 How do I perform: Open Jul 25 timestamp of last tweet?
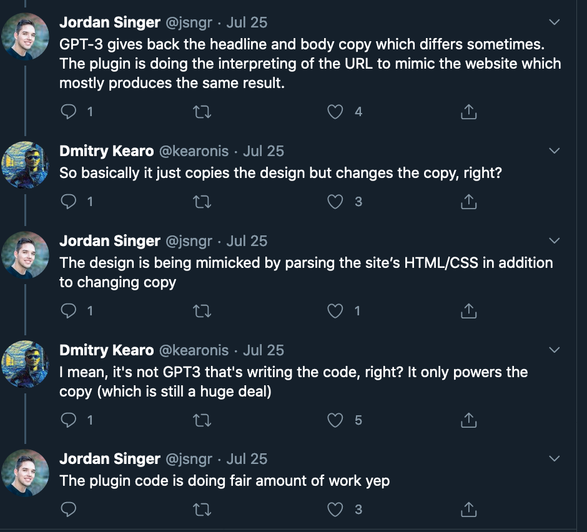[247, 459]
